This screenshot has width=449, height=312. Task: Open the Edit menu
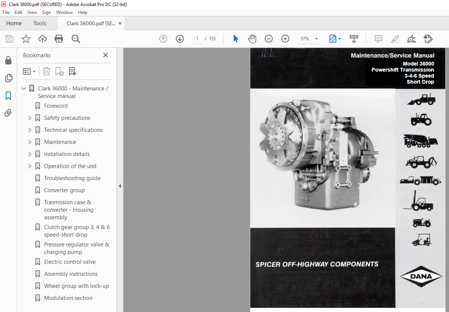pos(18,12)
